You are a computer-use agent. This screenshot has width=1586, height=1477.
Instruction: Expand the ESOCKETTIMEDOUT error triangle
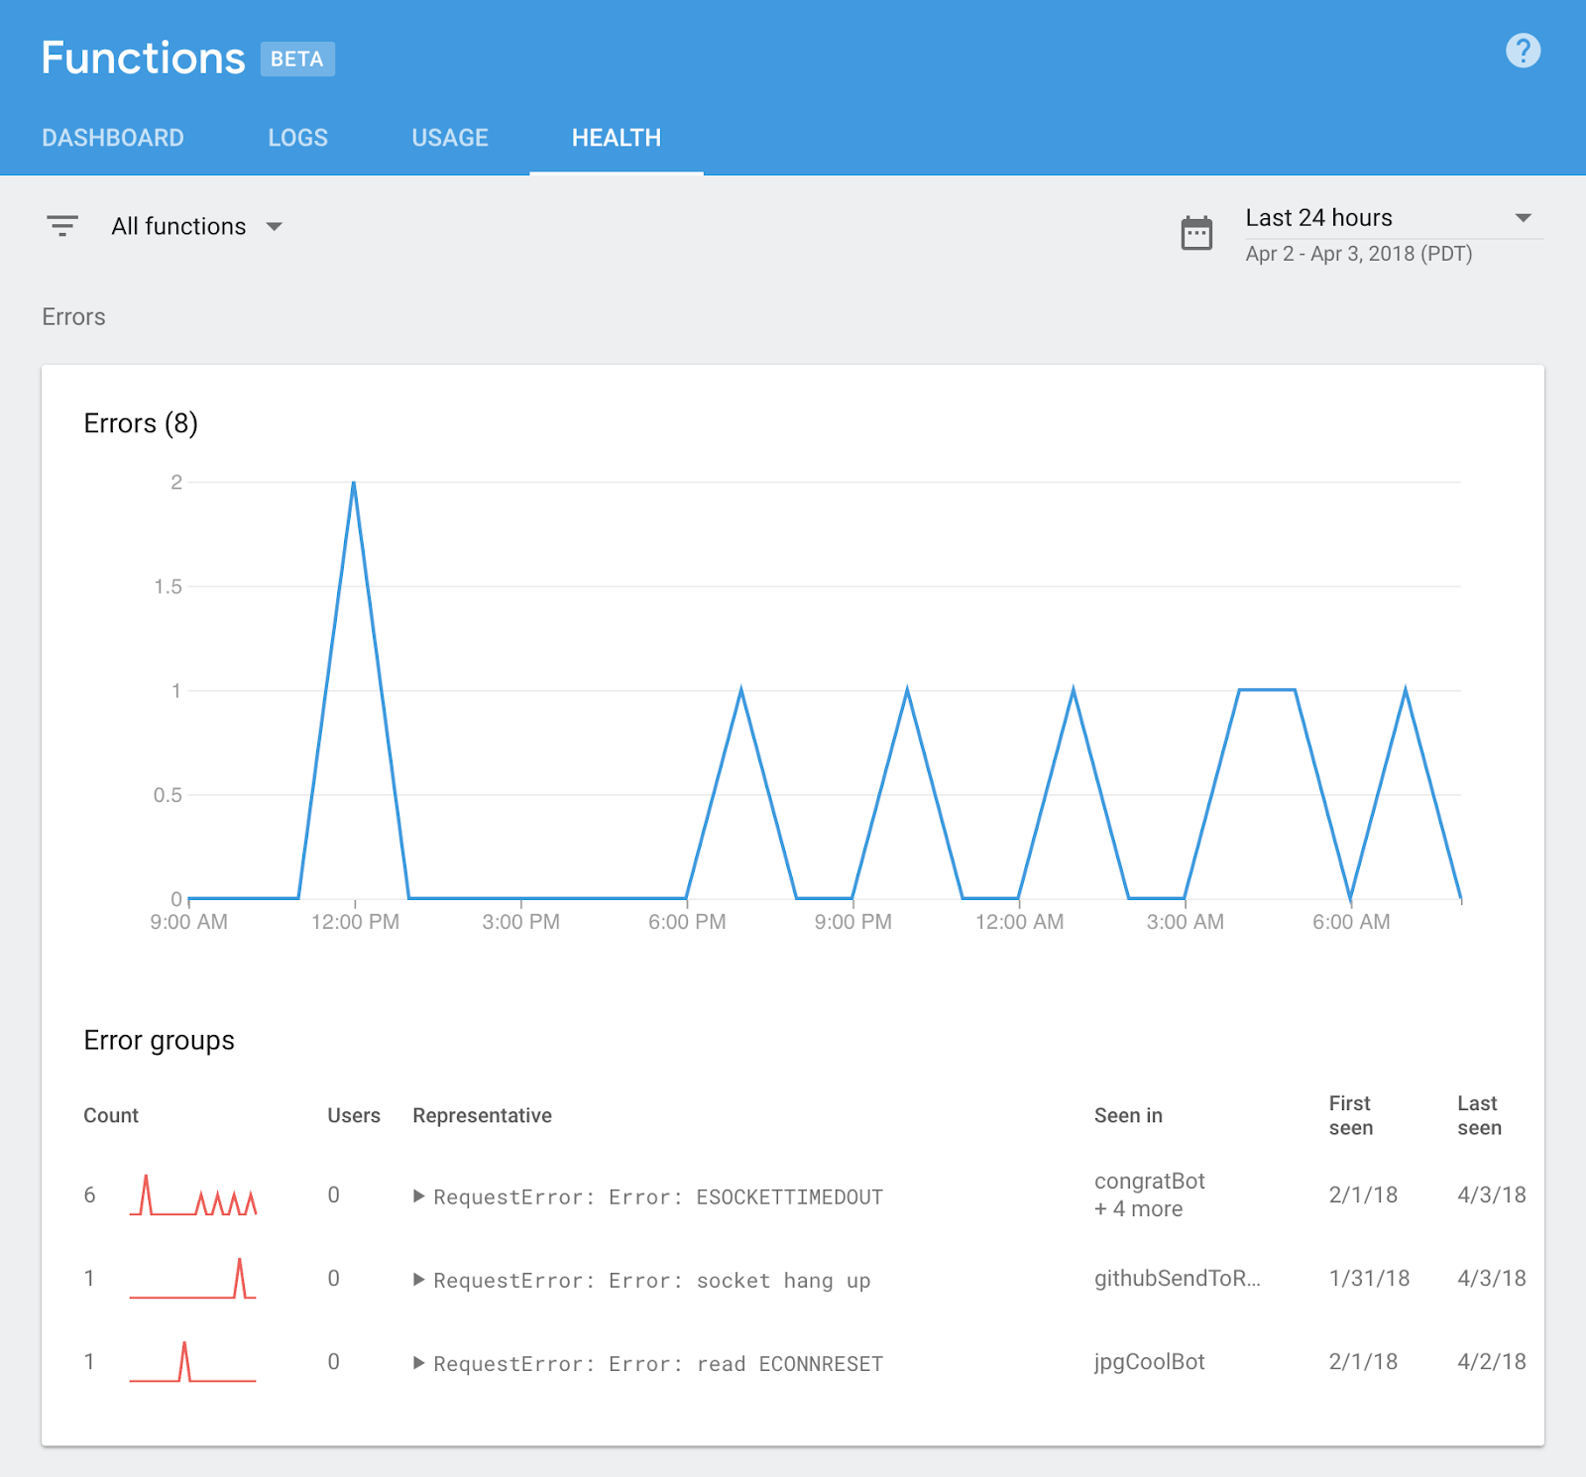point(419,1196)
